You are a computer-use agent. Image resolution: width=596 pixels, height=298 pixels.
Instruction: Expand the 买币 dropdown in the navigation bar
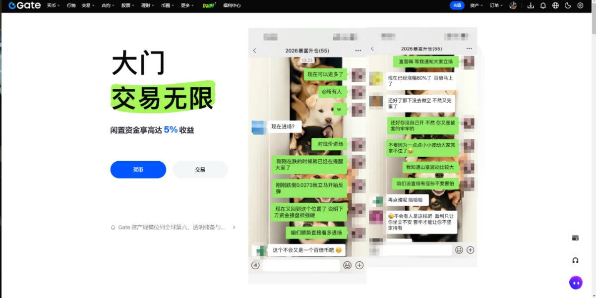click(53, 5)
